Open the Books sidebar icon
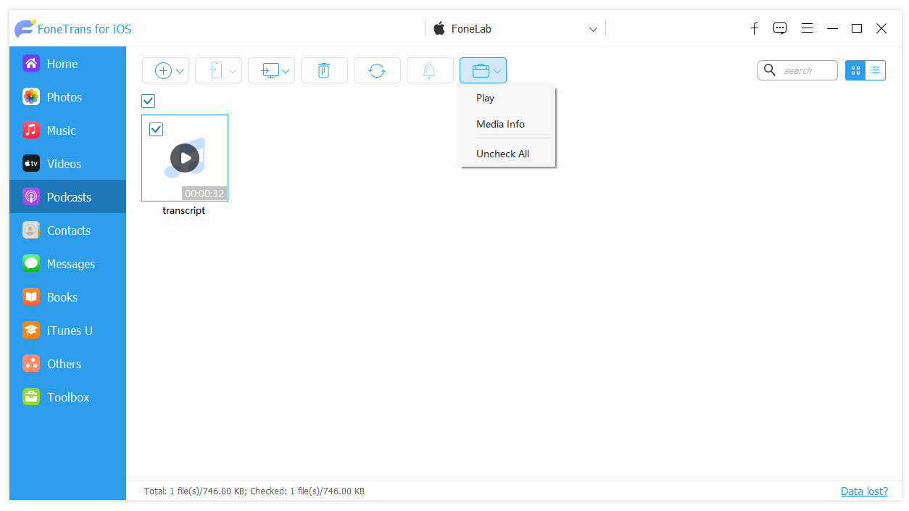Viewport: 909px width, 511px height. tap(31, 297)
